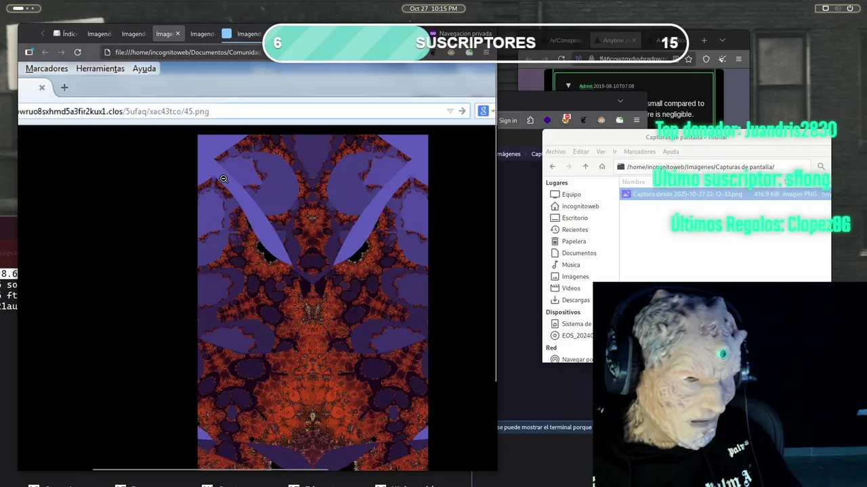Open a new tab in the right Firefox window

pyautogui.click(x=704, y=41)
